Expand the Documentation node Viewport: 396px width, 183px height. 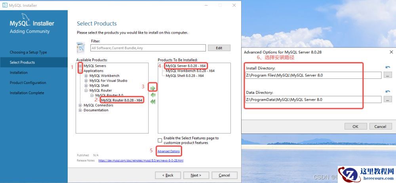point(80,110)
